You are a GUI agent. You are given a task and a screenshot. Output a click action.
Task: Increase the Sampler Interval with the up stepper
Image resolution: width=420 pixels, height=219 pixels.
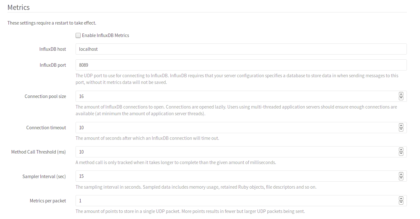click(x=401, y=174)
